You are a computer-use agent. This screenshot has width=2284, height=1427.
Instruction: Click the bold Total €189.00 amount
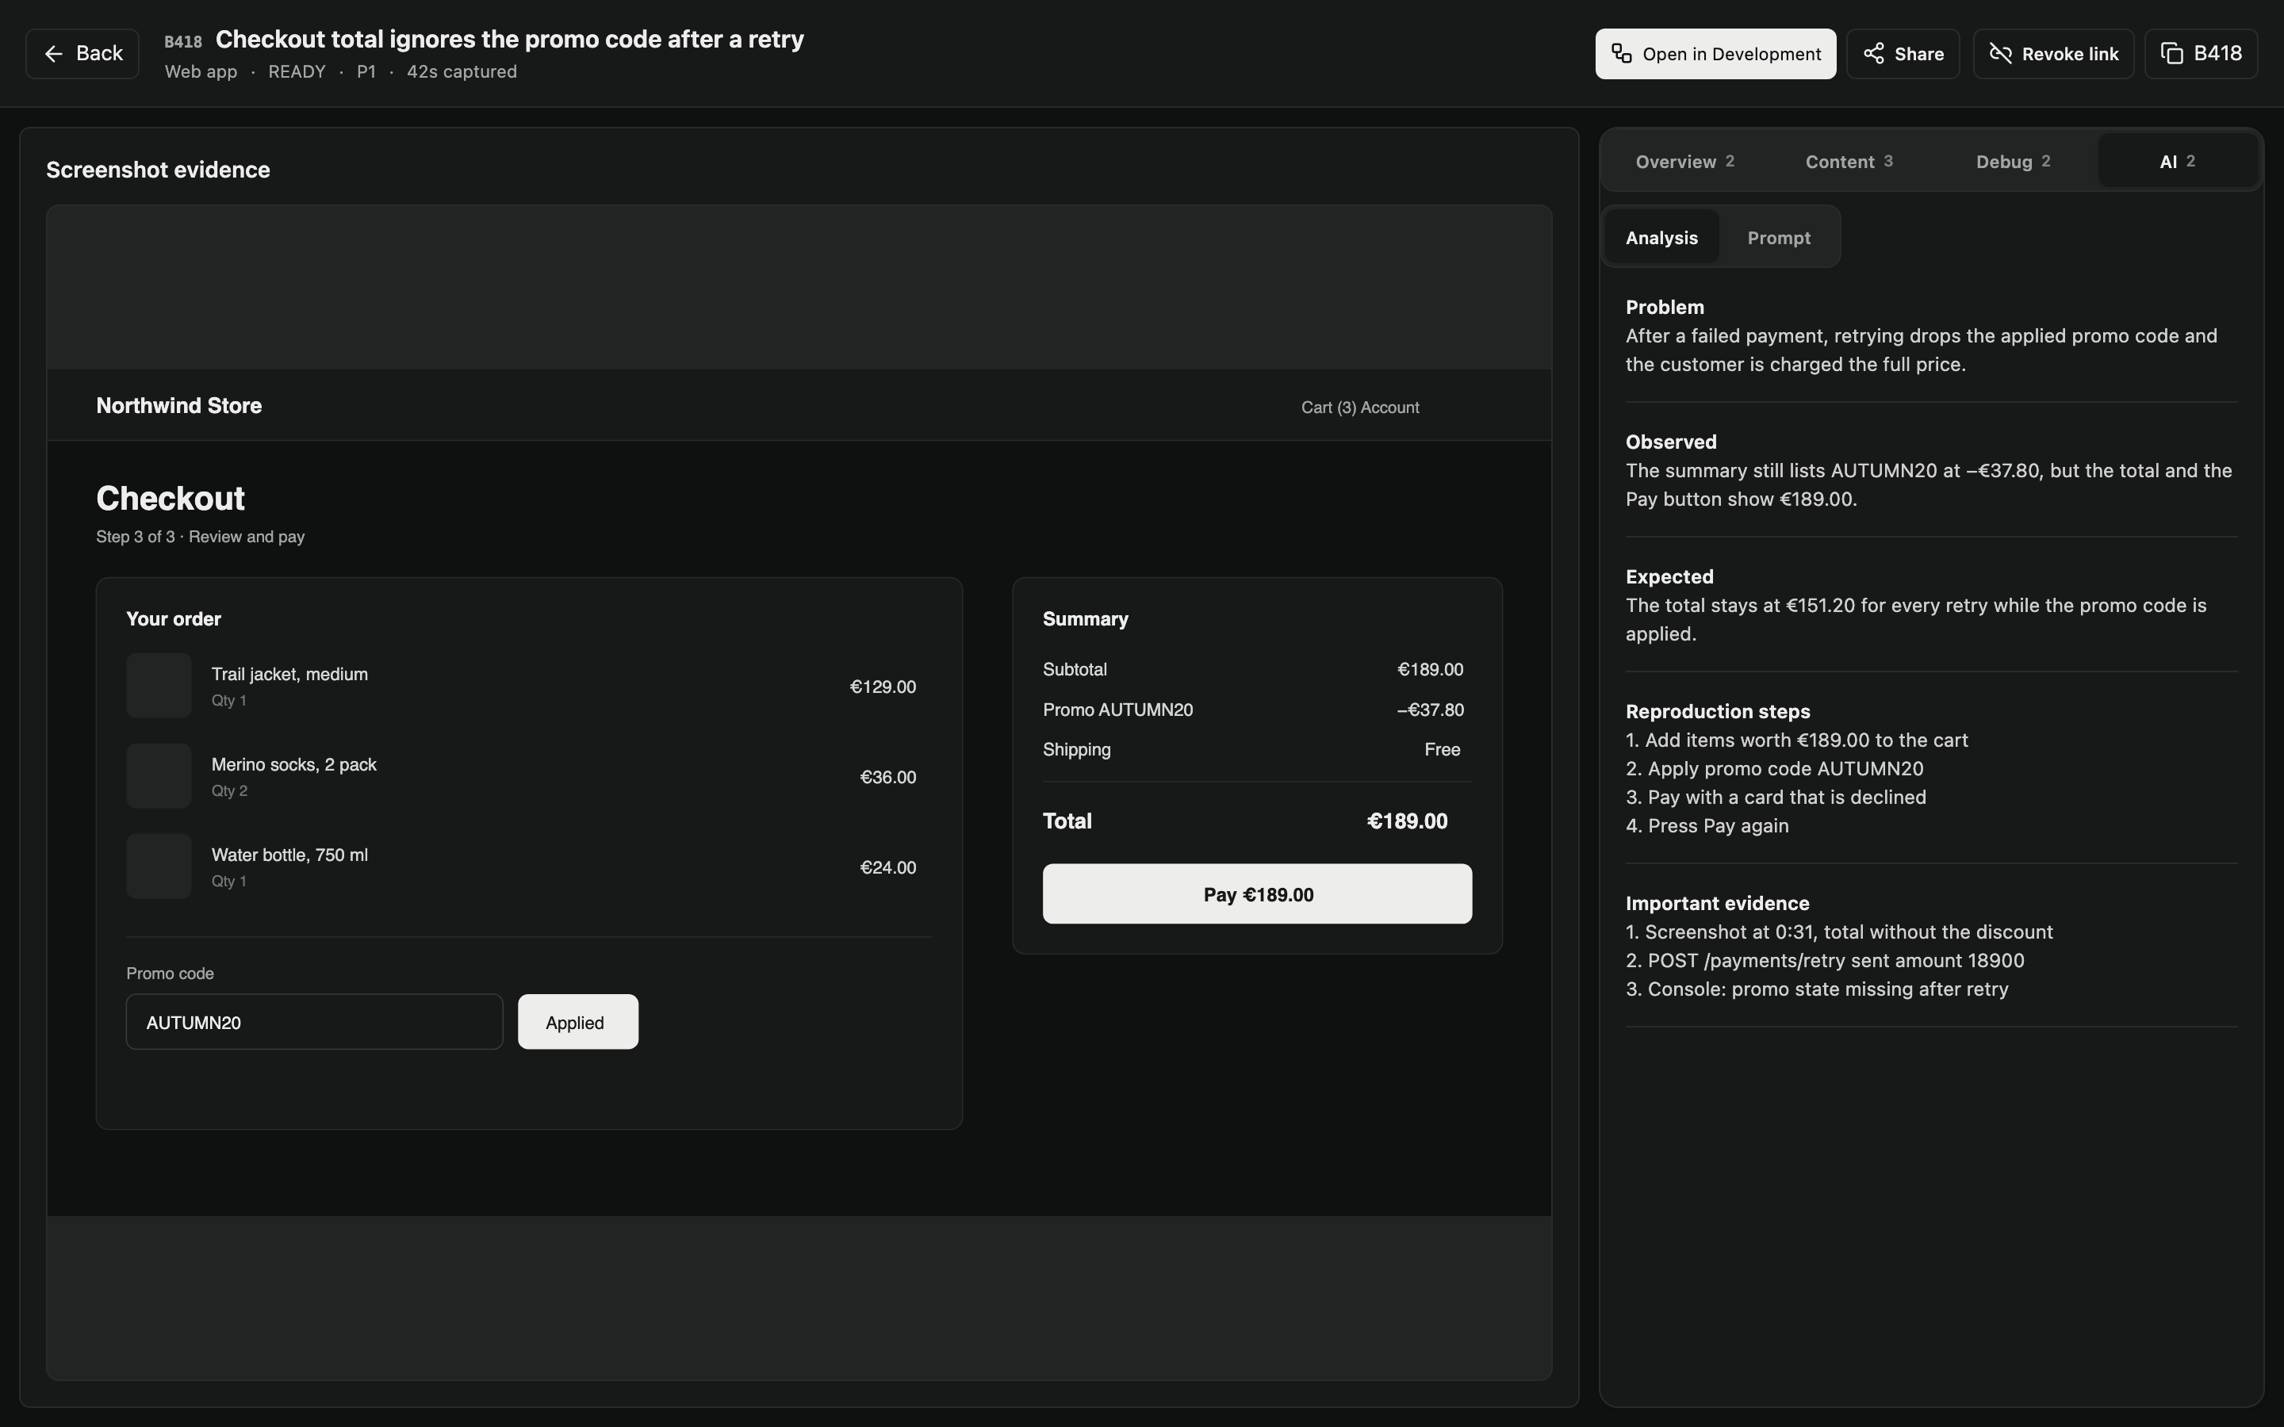click(x=1407, y=821)
